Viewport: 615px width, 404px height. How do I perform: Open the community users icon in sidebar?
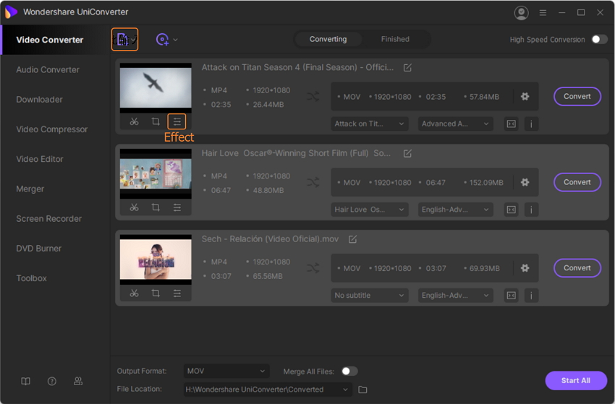[x=78, y=382]
